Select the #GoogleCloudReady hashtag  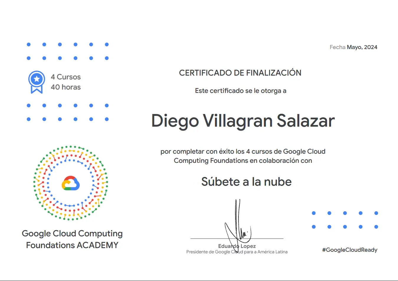tap(350, 250)
